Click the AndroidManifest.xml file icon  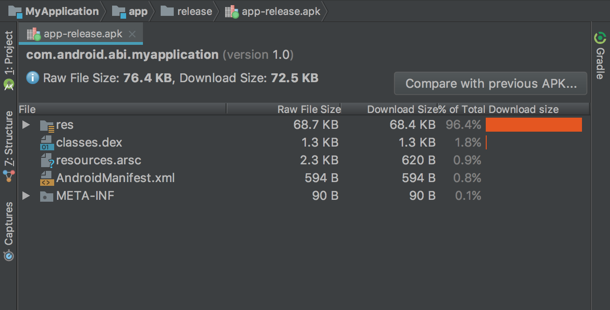click(x=47, y=178)
